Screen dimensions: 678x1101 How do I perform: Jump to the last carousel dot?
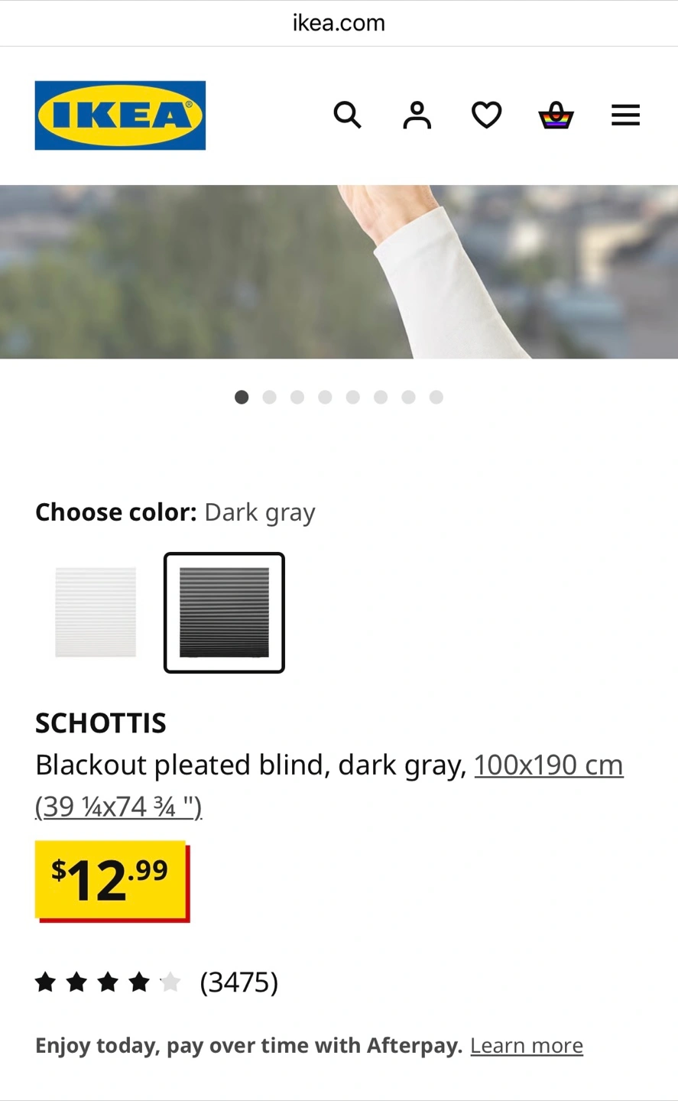[436, 397]
